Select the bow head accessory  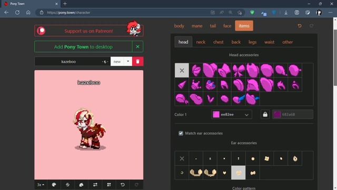pyautogui.click(x=239, y=70)
